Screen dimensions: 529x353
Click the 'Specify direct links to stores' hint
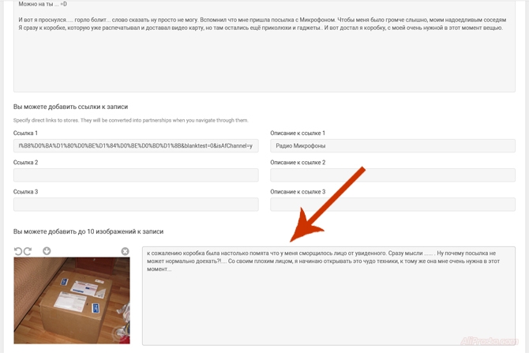130,120
